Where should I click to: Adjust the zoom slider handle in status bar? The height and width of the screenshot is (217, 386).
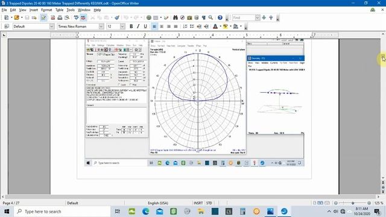[x=353, y=203]
